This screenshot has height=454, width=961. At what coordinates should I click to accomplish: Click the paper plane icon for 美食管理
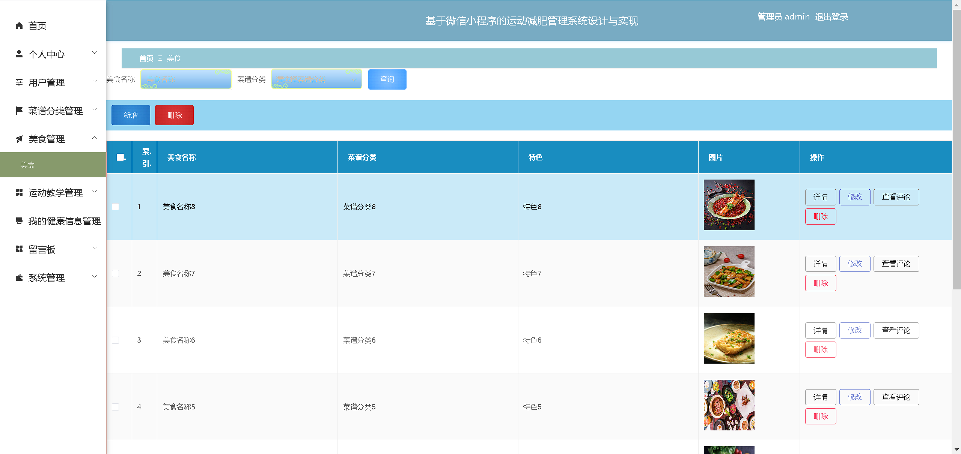click(19, 139)
